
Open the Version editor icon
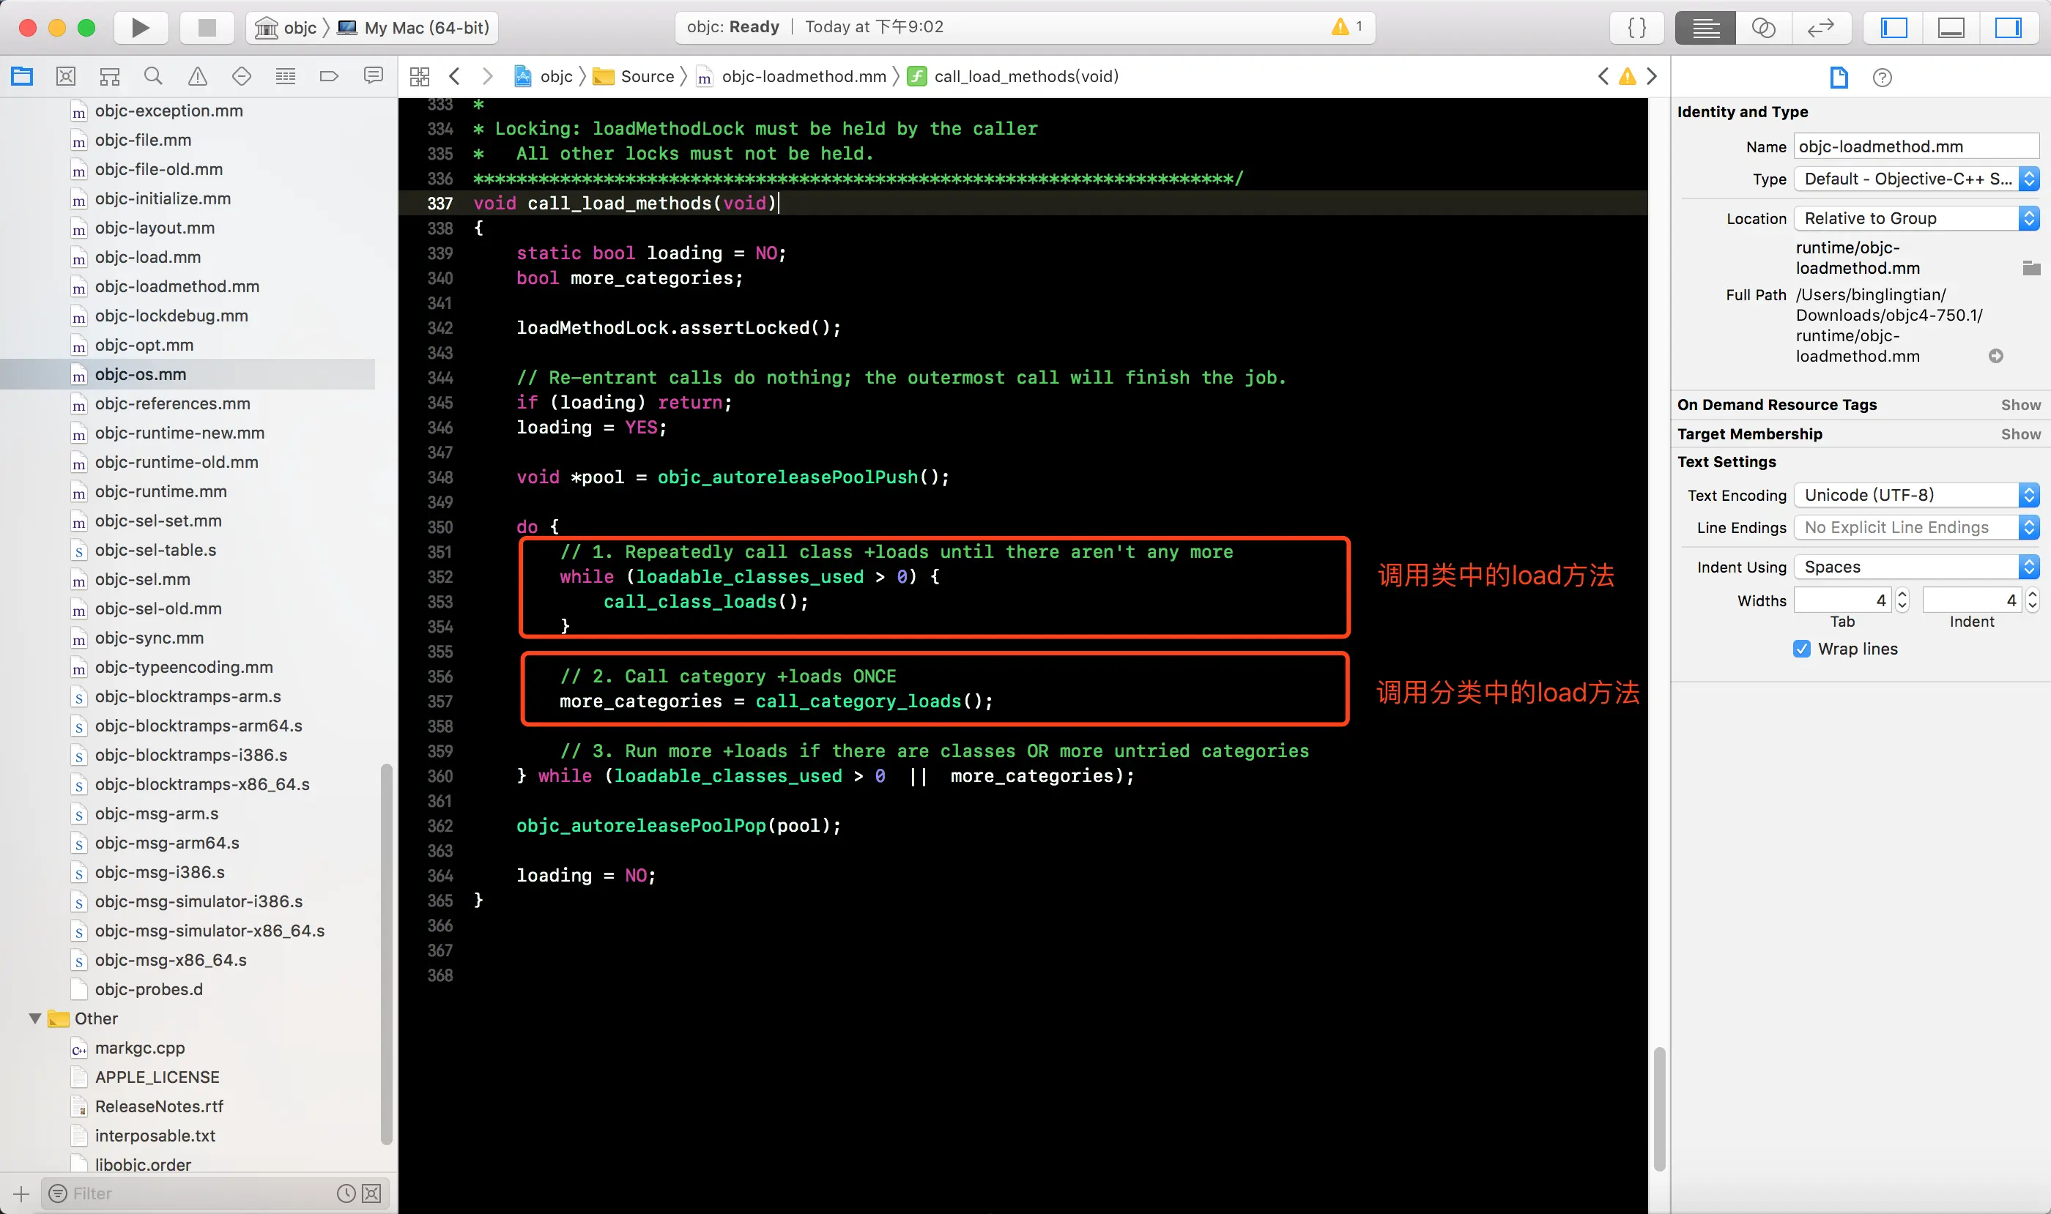[x=1821, y=28]
